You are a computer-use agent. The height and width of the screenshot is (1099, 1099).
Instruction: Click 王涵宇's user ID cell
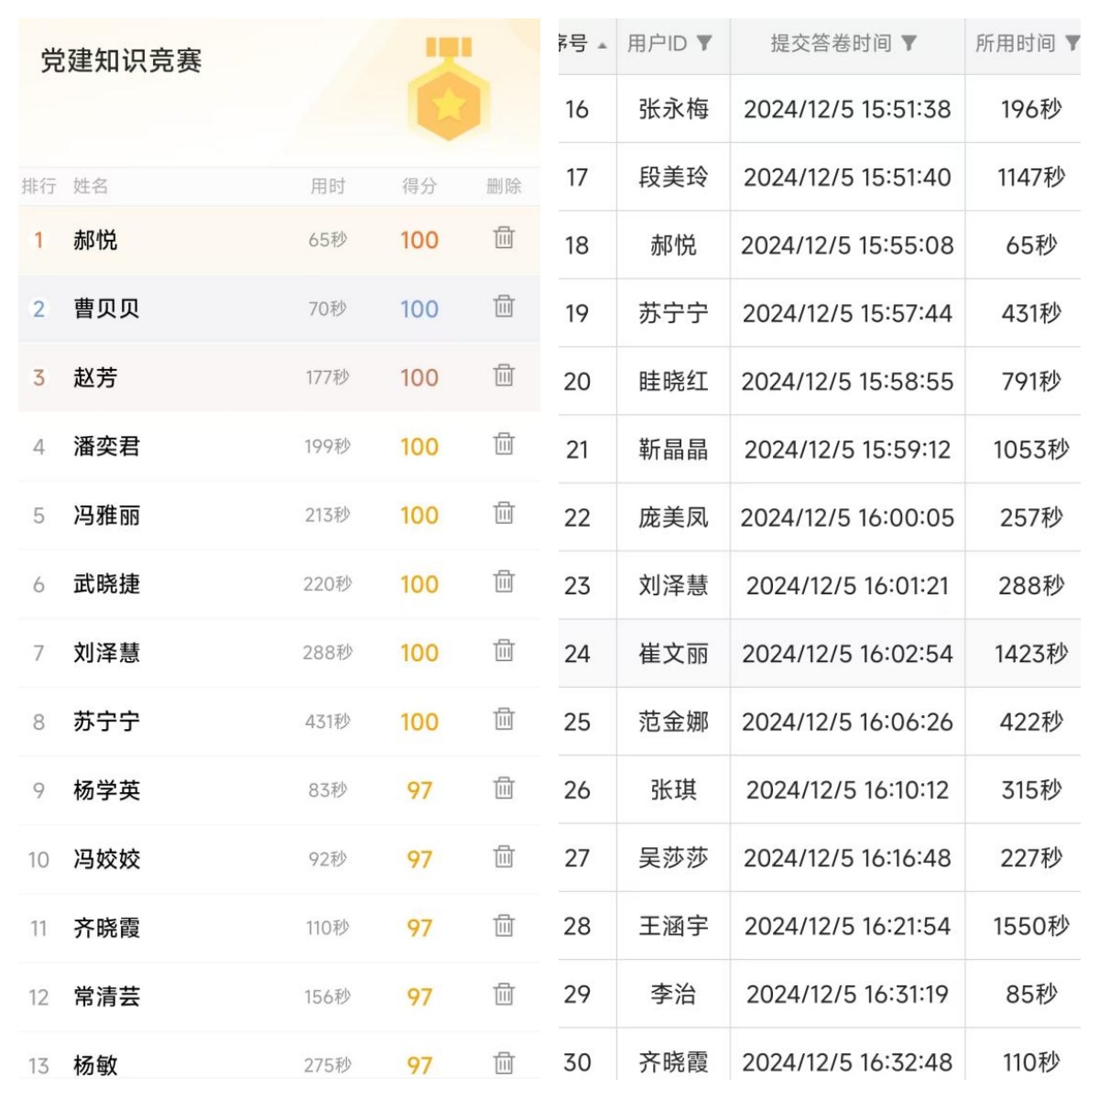click(673, 926)
